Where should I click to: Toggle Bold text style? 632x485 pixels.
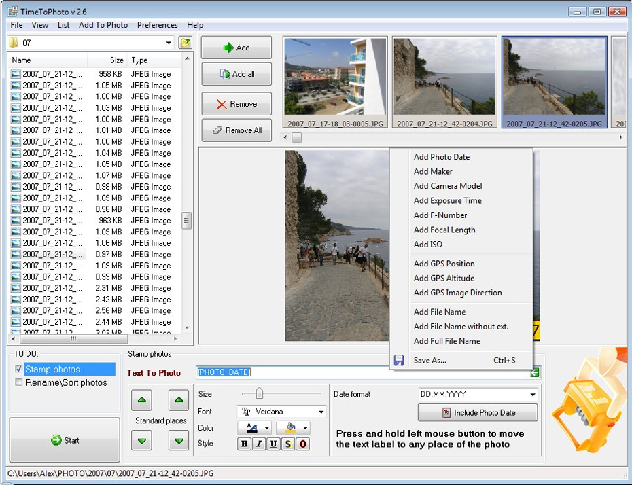[245, 444]
